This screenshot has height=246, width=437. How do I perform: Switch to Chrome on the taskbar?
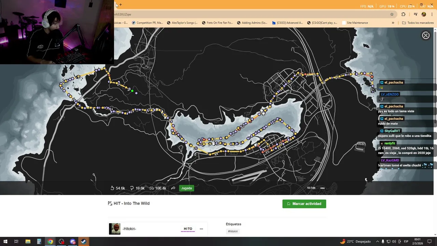(x=50, y=242)
